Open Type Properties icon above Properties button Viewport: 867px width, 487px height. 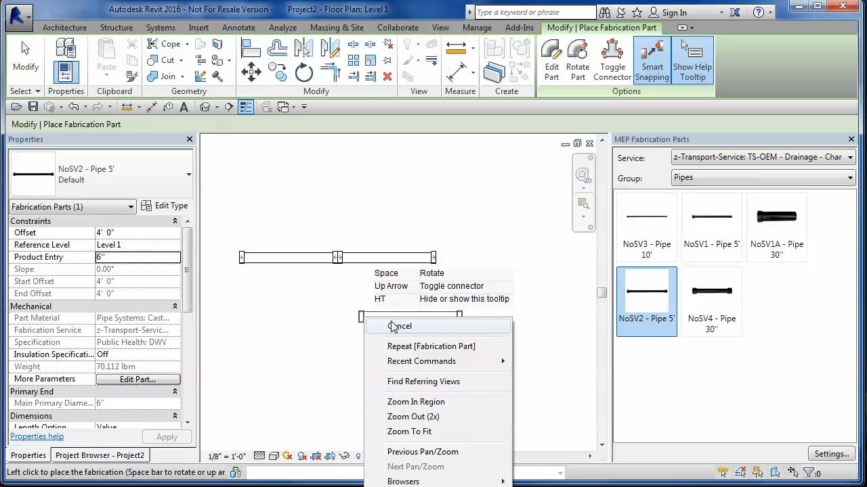pos(66,47)
